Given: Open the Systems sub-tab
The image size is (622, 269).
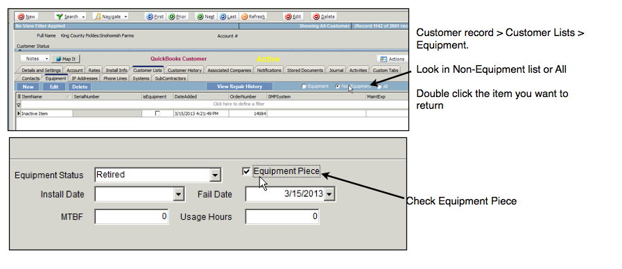Looking at the screenshot, I should pyautogui.click(x=141, y=78).
